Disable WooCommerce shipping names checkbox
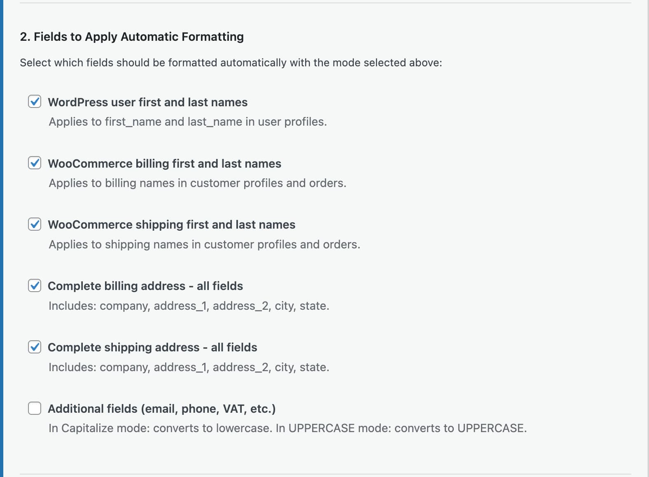 tap(35, 224)
